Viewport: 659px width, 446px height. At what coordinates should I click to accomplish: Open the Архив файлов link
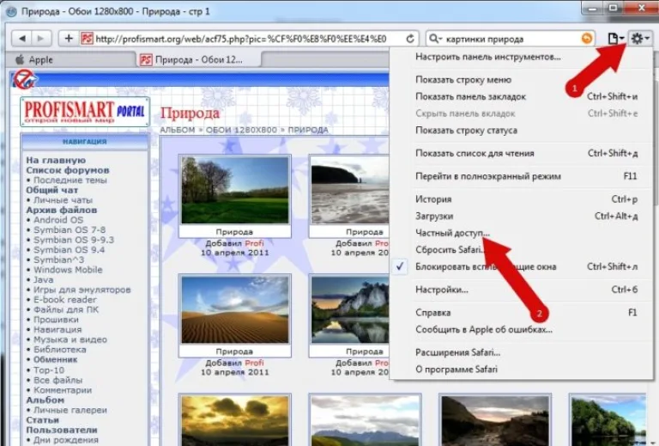62,210
